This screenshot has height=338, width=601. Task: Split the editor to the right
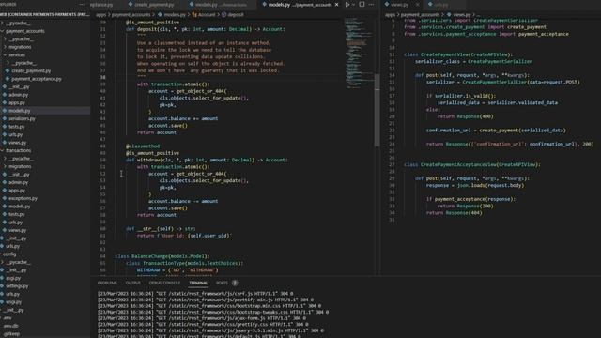tap(362, 4)
